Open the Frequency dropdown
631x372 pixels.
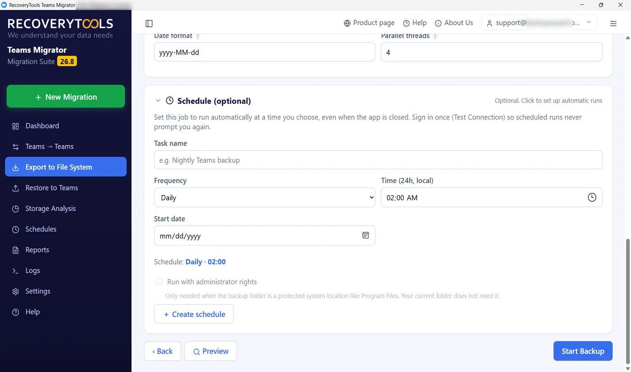(265, 197)
